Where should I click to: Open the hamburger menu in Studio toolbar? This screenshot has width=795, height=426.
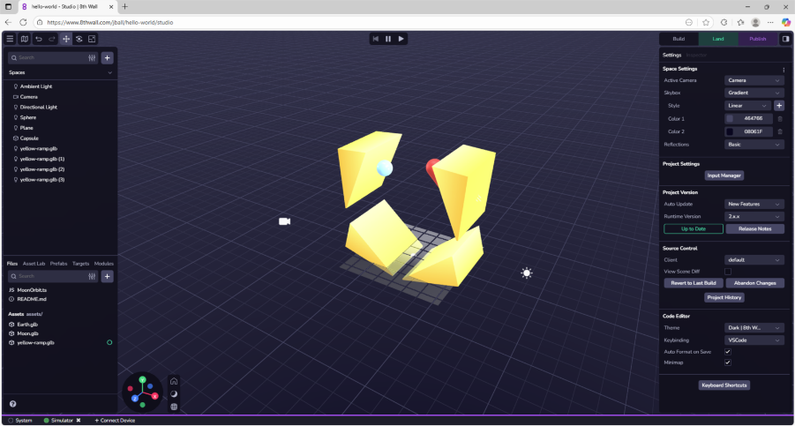(10, 39)
